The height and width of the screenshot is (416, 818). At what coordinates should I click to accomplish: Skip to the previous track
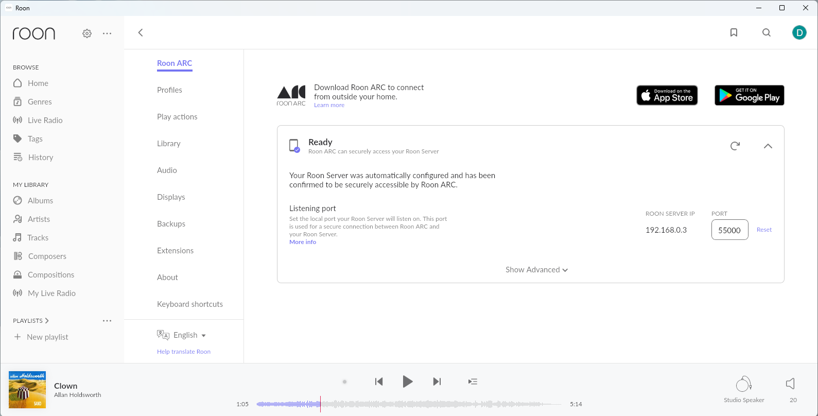(379, 382)
